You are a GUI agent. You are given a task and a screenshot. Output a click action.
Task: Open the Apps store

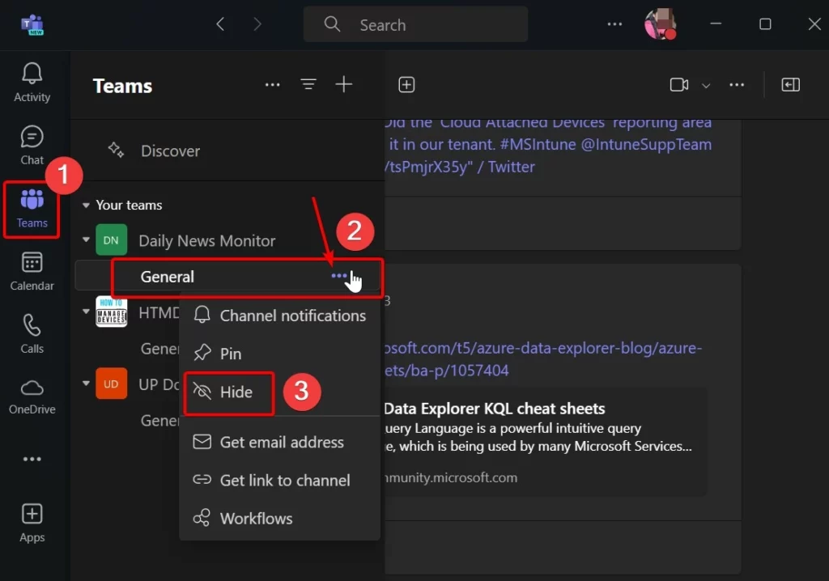(x=32, y=522)
